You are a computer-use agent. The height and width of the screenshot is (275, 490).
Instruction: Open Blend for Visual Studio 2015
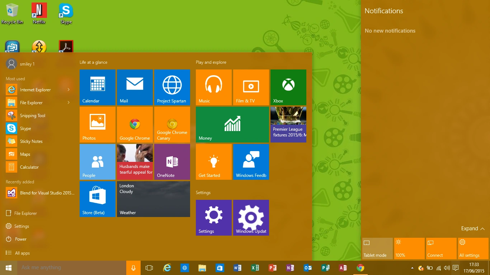pos(40,193)
